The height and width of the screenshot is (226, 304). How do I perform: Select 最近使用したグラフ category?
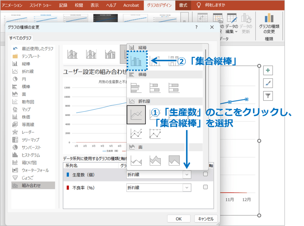33,49
